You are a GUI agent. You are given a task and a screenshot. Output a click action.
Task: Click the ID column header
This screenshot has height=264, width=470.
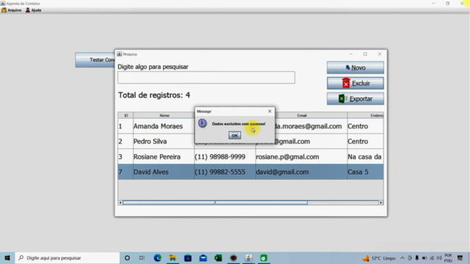(126, 115)
